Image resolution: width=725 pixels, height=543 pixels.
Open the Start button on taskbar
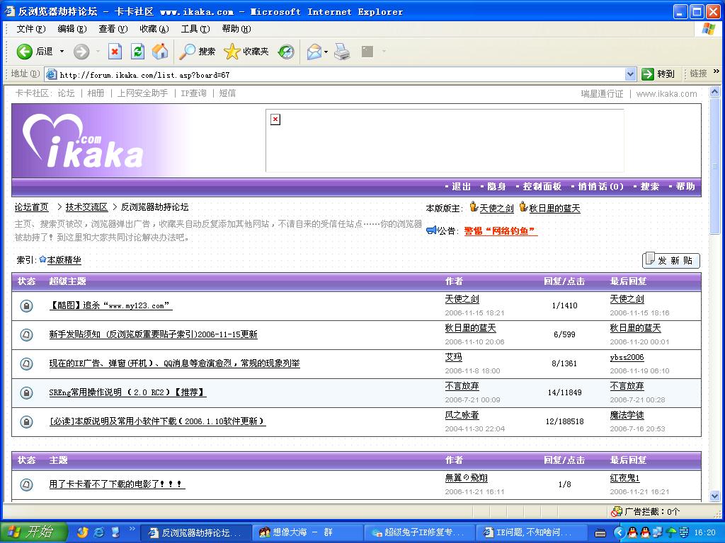[x=34, y=532]
